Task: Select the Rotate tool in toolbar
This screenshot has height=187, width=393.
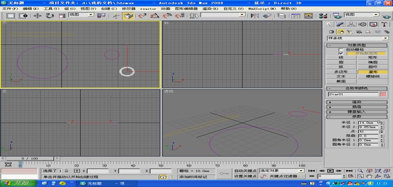Action: click(x=50, y=16)
